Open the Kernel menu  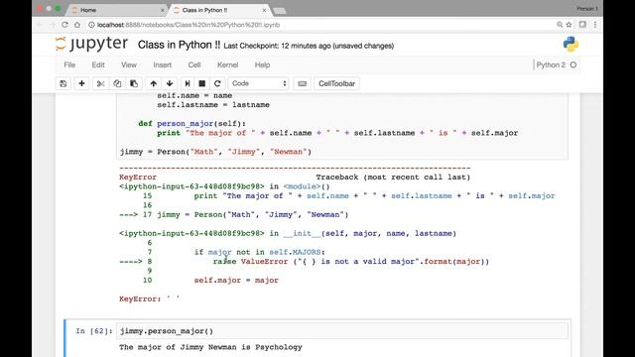pyautogui.click(x=227, y=64)
